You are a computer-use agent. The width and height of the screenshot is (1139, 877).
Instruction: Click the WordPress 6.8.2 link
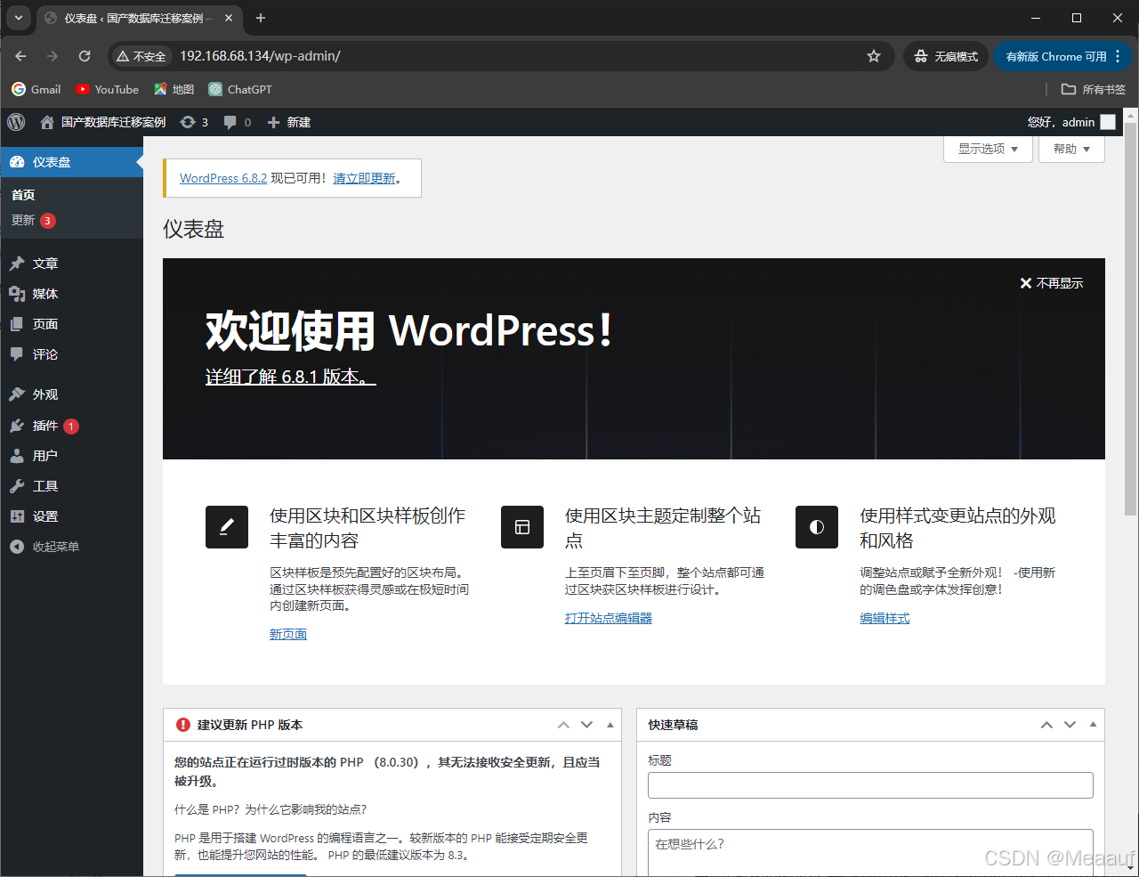(x=223, y=178)
